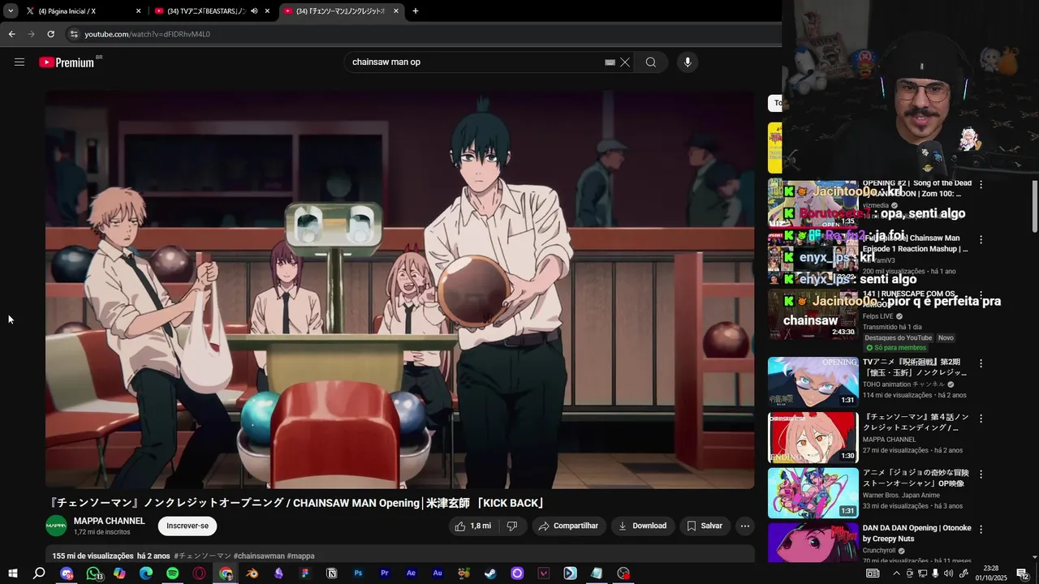Open DAN DA DAN Opening Otonoke video title
Image resolution: width=1039 pixels, height=584 pixels.
click(916, 533)
